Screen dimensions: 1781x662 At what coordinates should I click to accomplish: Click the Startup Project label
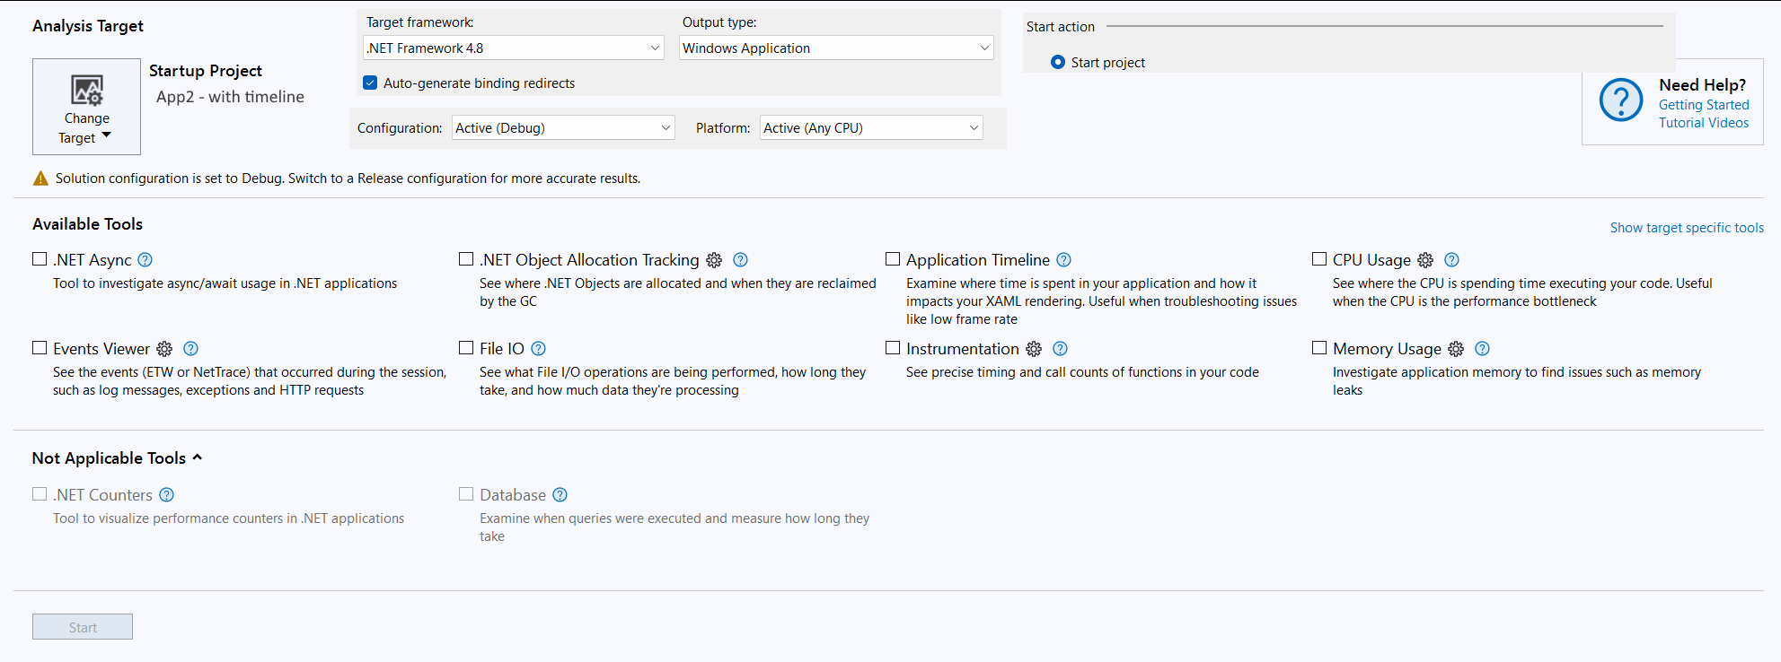click(206, 71)
